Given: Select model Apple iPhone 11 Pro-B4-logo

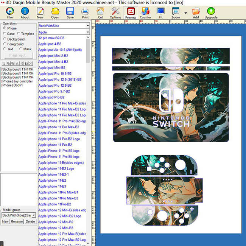Looking at the screenshot, I should (59, 157).
